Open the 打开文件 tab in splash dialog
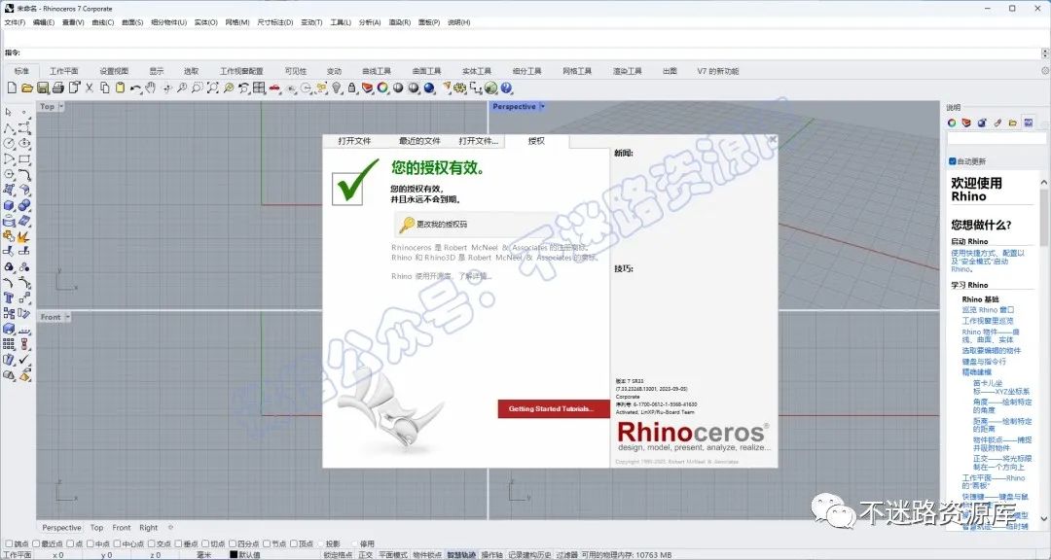Viewport: 1051px width, 560px height. (354, 141)
